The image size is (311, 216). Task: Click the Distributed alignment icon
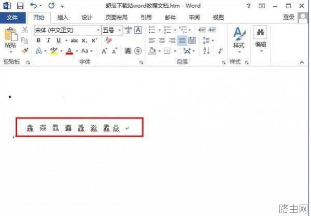pyautogui.click(x=192, y=40)
